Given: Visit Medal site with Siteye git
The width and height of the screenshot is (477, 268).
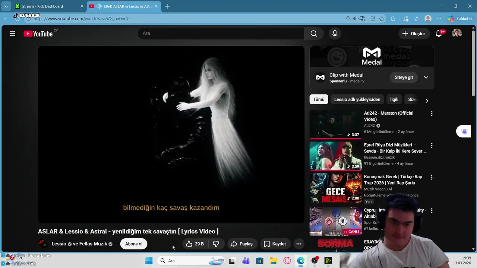Looking at the screenshot, I should coord(404,77).
